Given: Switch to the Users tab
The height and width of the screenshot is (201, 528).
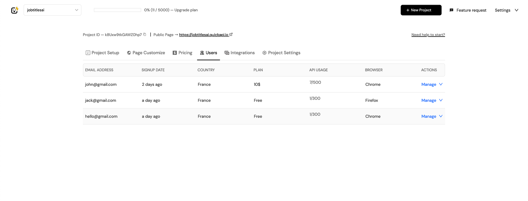Looking at the screenshot, I should 209,53.
